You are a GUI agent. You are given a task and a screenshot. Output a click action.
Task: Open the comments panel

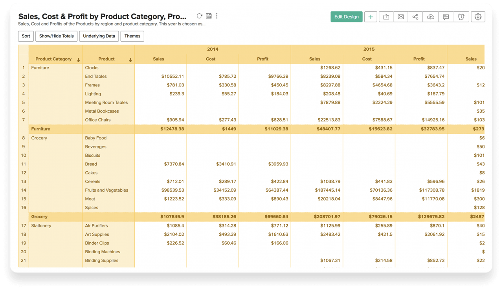tap(445, 16)
